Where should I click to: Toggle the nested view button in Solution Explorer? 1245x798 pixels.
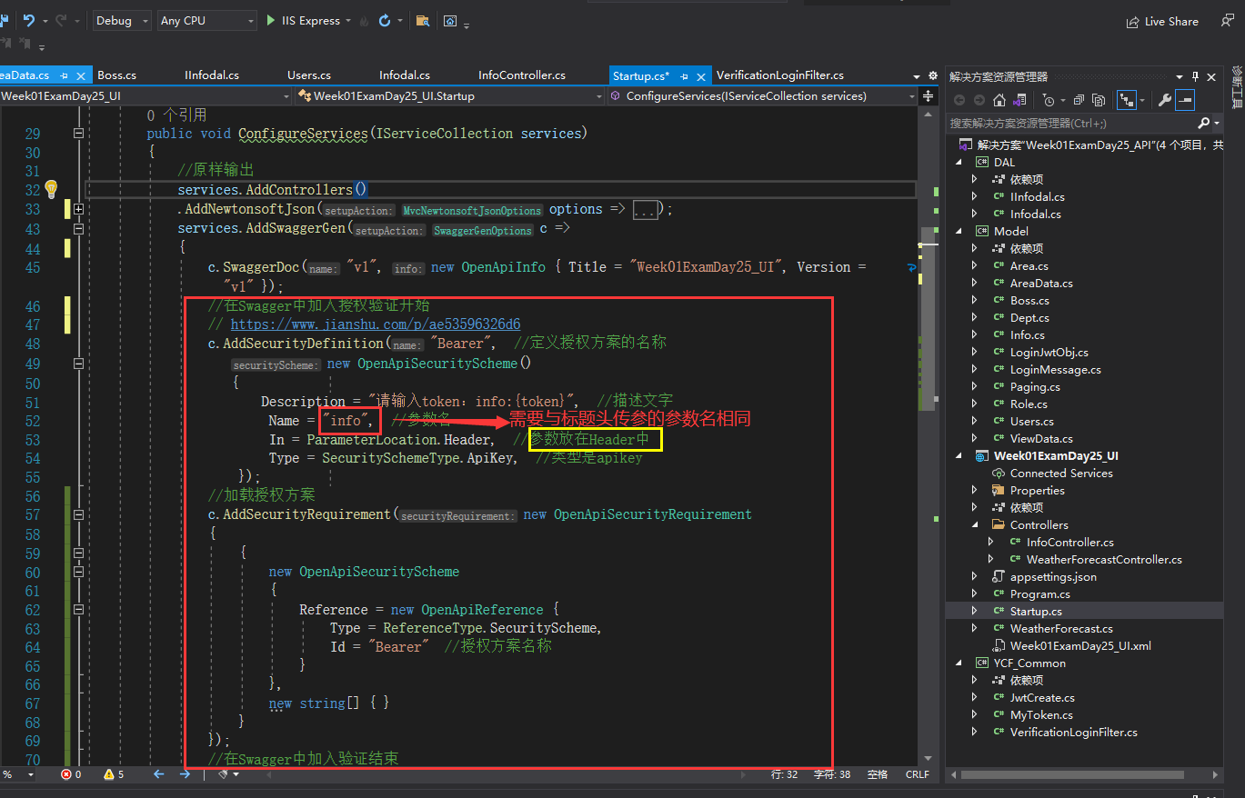(1128, 100)
